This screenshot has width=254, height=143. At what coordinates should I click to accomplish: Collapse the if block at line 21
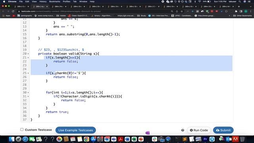(28, 58)
